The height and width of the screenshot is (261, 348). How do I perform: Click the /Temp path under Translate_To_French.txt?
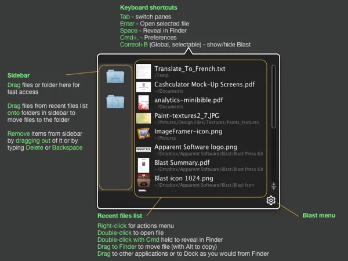click(x=162, y=75)
